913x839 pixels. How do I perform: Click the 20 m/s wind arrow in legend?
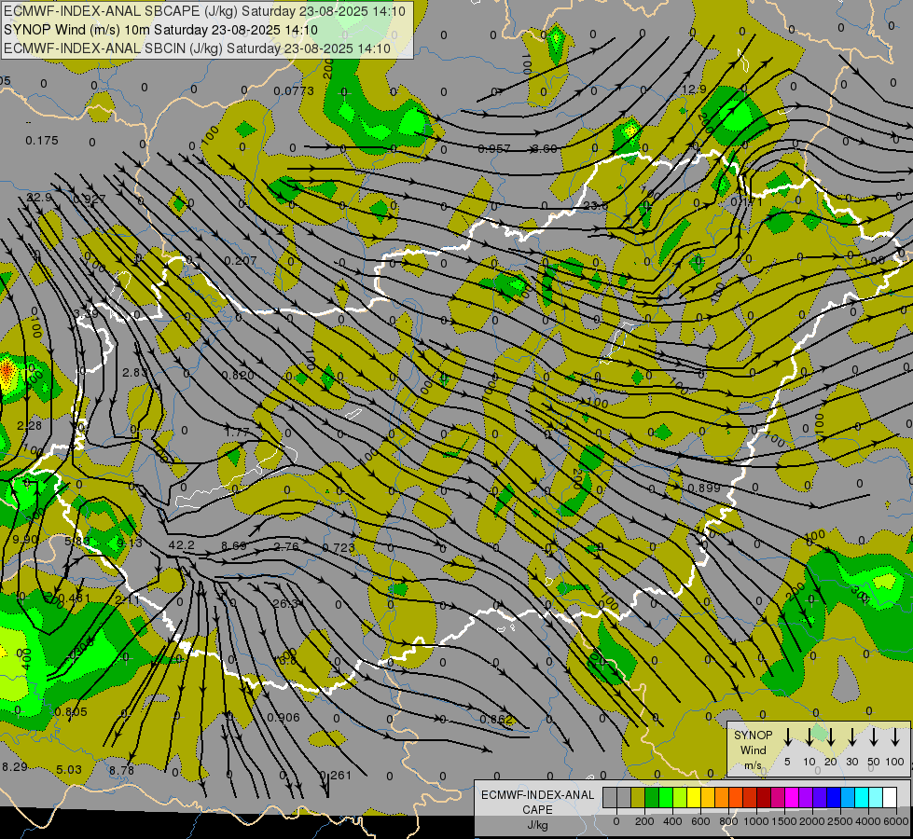(830, 737)
